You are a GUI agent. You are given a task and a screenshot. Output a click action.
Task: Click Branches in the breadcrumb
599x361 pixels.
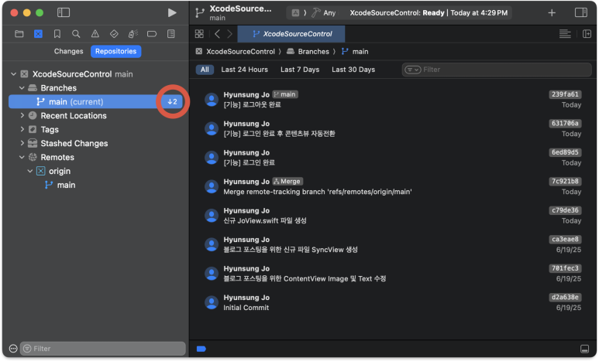click(x=313, y=52)
